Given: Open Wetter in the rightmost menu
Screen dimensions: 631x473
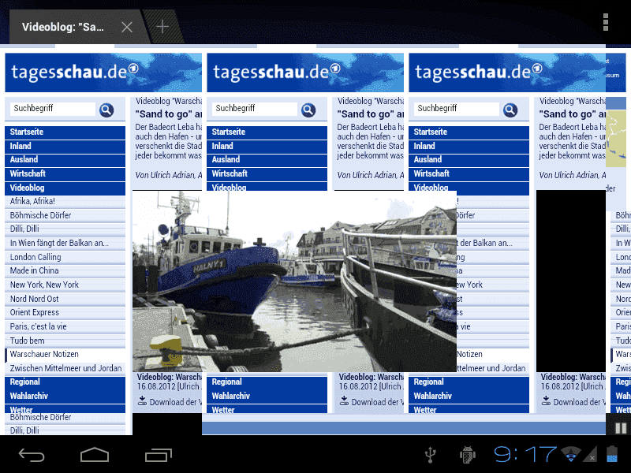Looking at the screenshot, I should (469, 409).
